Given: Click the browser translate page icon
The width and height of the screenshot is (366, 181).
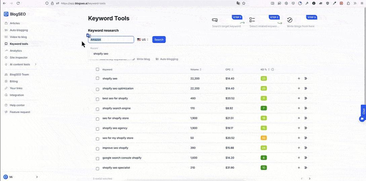Looking at the screenshot, I should coord(238,3).
